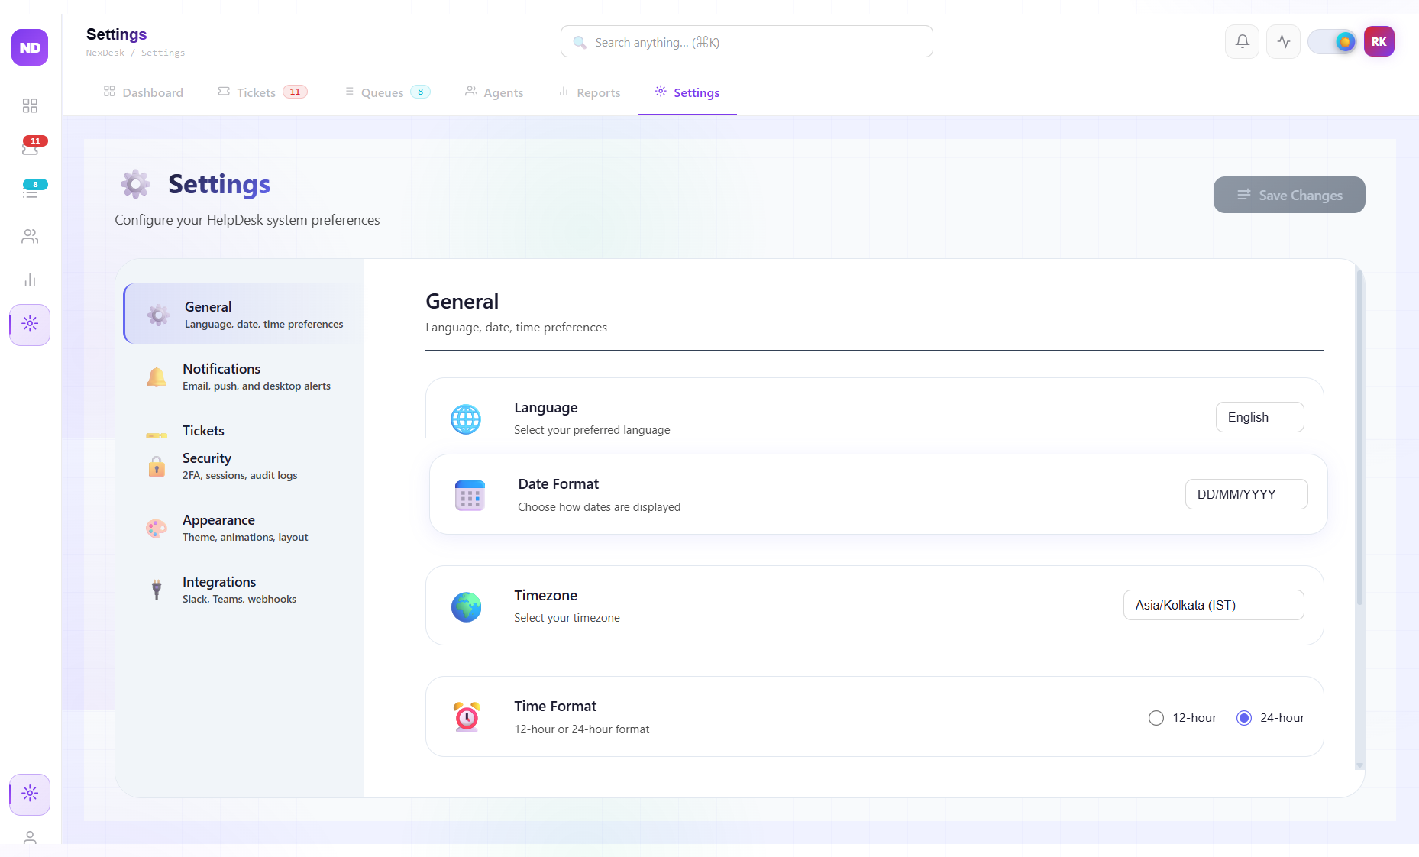The height and width of the screenshot is (857, 1419).
Task: Open the Queues list icon with 8 badge
Action: click(x=30, y=190)
